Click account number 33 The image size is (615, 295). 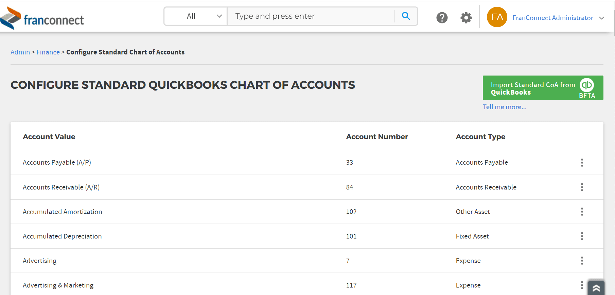coord(349,162)
